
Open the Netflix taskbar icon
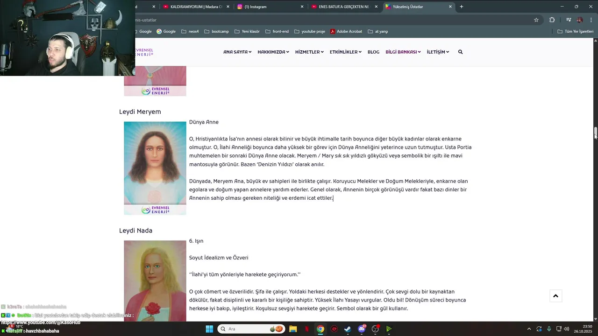307,329
